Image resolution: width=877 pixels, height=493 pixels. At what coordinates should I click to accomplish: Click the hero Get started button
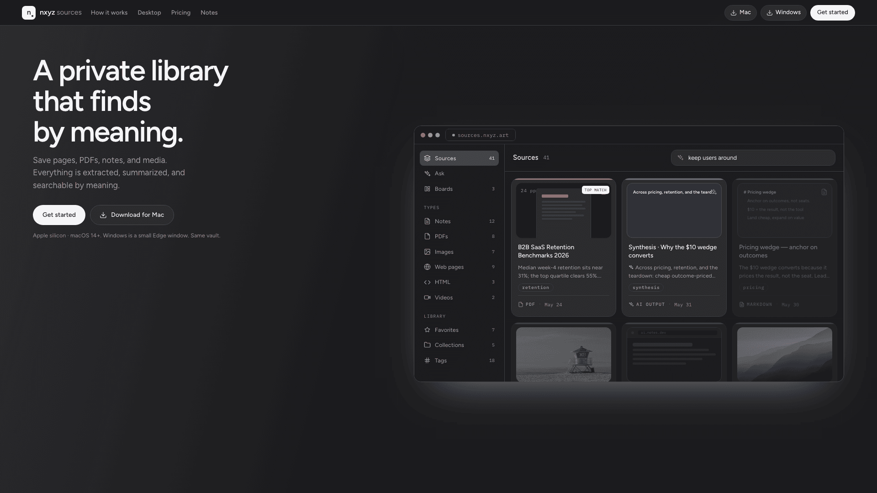point(59,215)
